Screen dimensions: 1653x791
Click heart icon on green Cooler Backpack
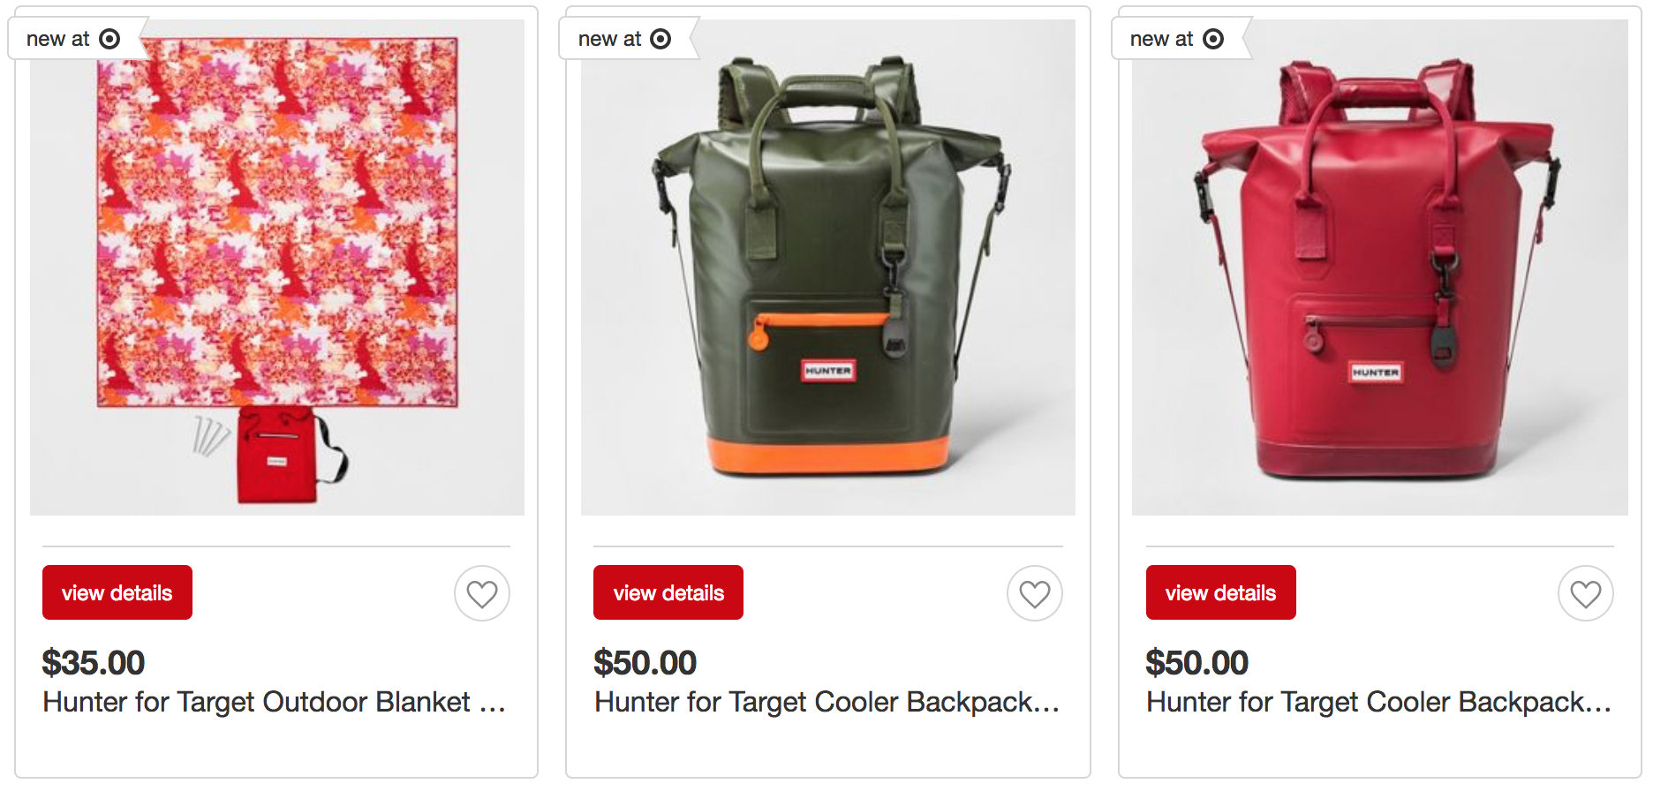[1034, 593]
